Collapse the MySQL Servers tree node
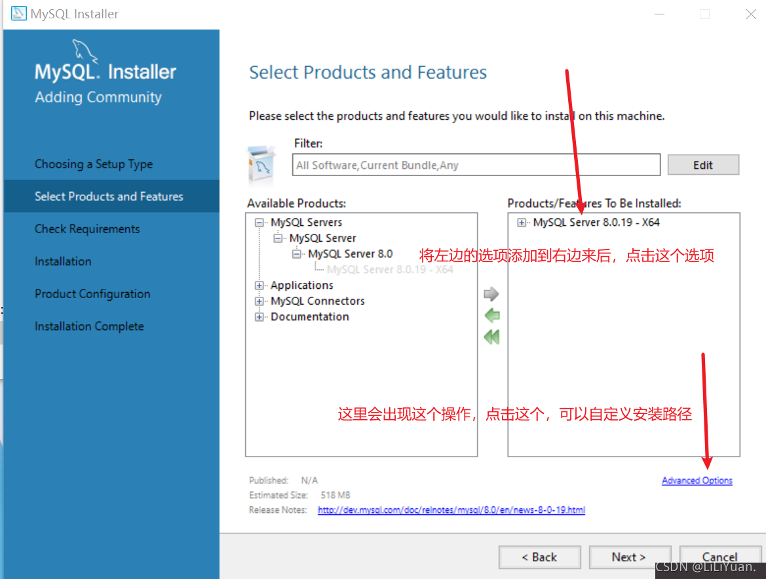766x579 pixels. tap(259, 223)
